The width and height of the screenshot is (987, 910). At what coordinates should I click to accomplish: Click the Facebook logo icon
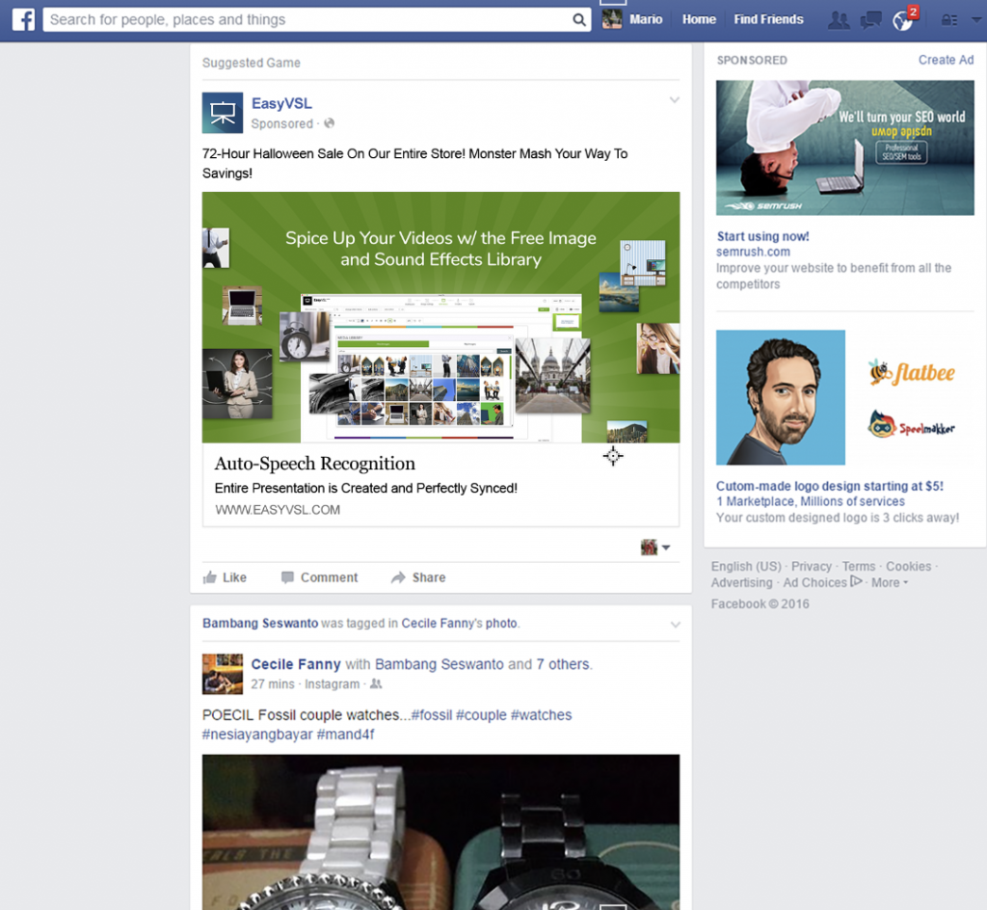pos(23,19)
